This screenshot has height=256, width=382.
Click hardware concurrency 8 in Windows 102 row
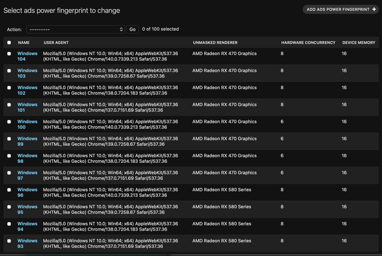[282, 87]
